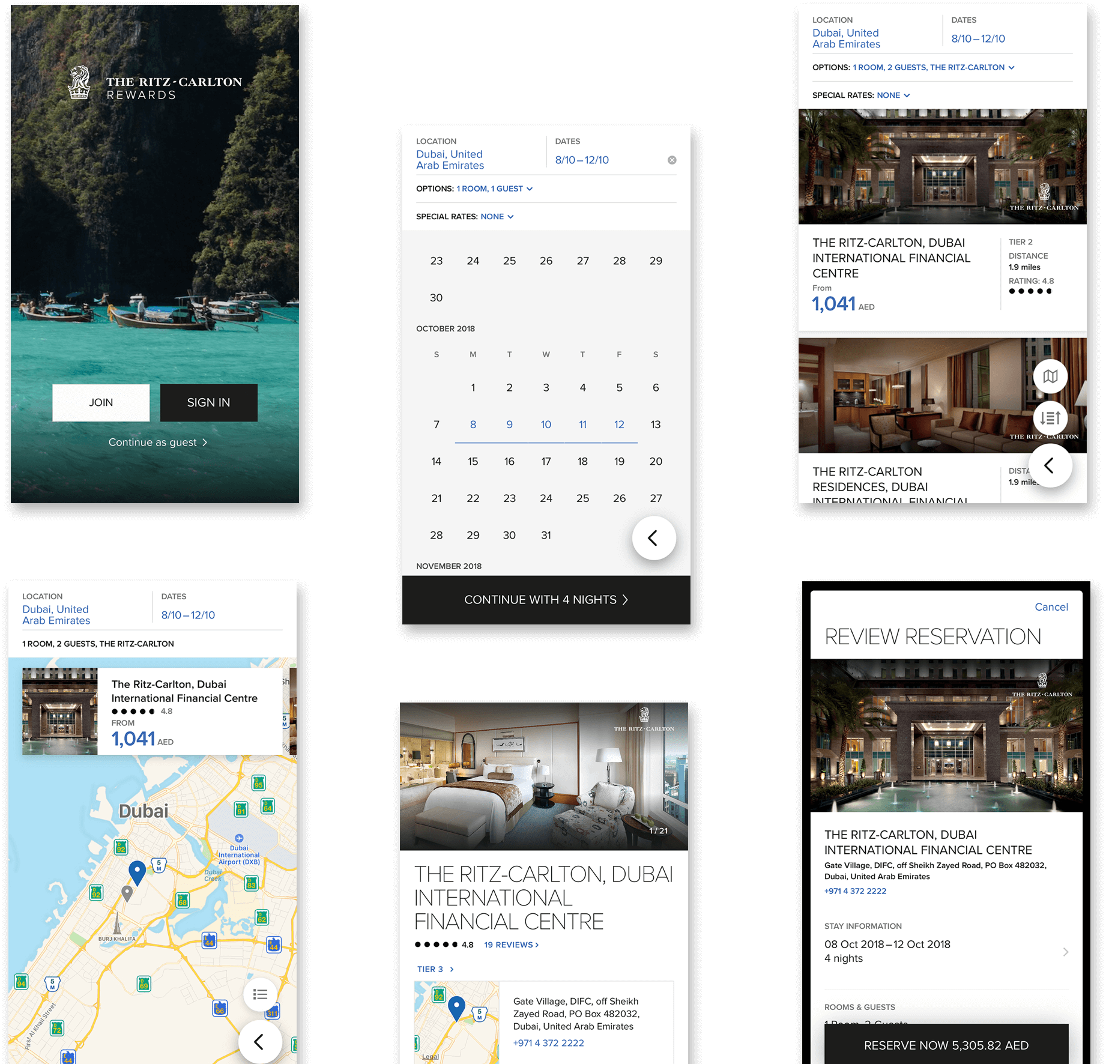The height and width of the screenshot is (1064, 1106).
Task: Pick October 20 in calendar
Action: coord(656,461)
